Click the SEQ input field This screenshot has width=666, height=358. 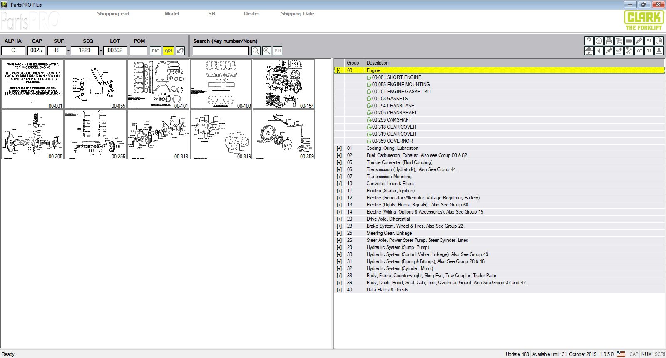84,51
